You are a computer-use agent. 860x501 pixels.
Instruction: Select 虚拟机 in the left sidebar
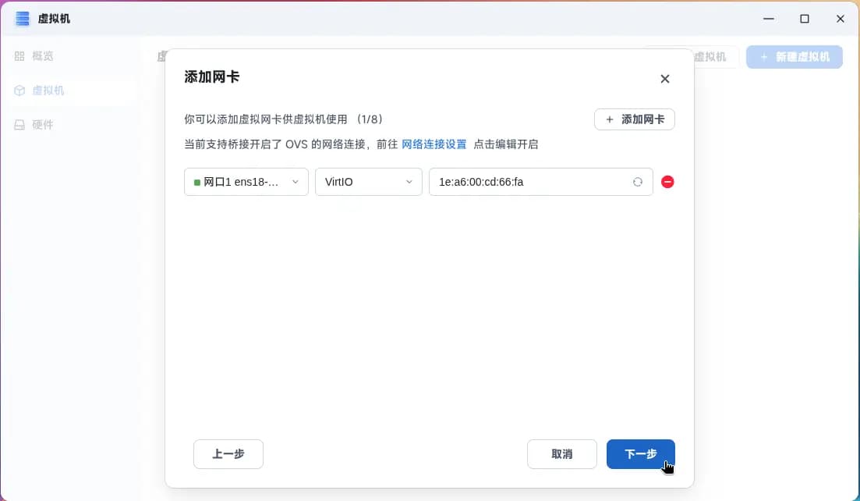point(48,91)
